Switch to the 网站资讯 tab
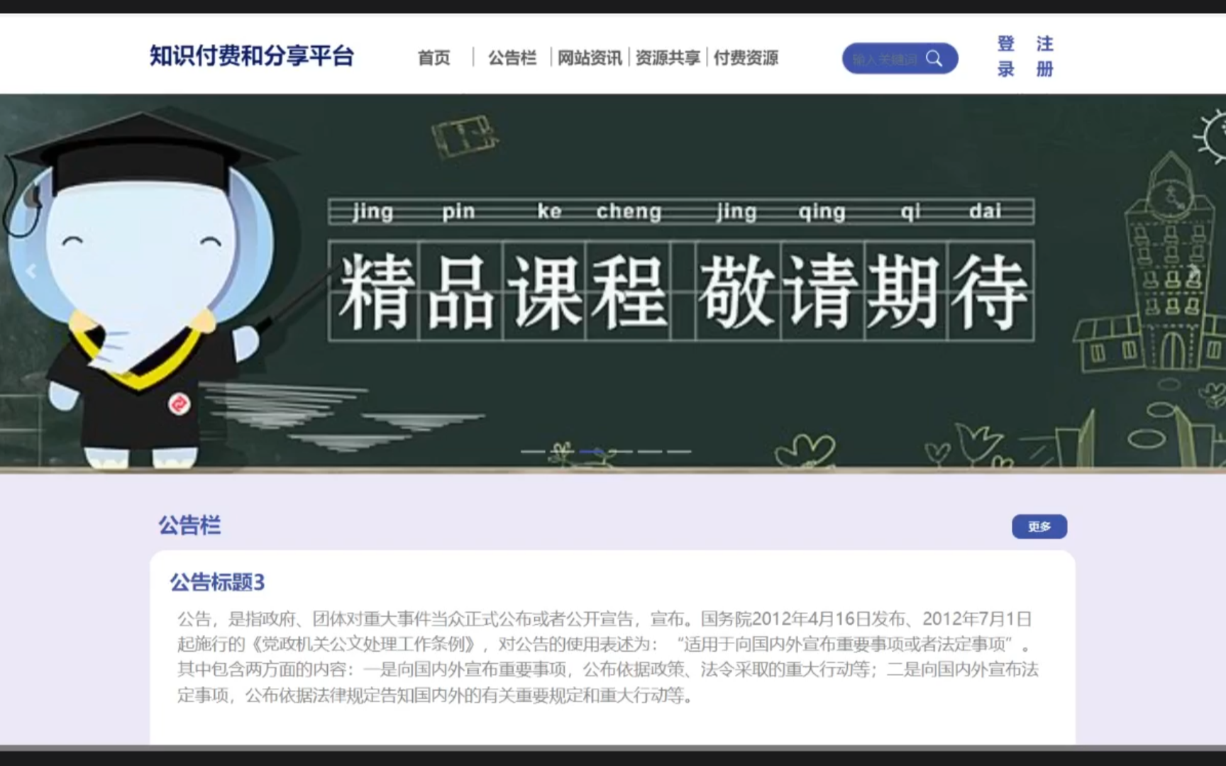 pyautogui.click(x=590, y=59)
